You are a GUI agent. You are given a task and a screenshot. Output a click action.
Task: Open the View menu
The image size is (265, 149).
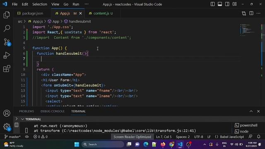55,4
